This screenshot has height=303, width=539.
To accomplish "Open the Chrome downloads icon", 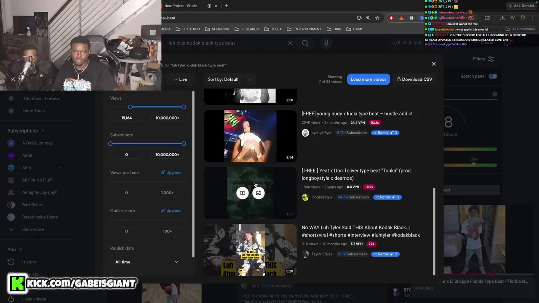I will [502, 18].
